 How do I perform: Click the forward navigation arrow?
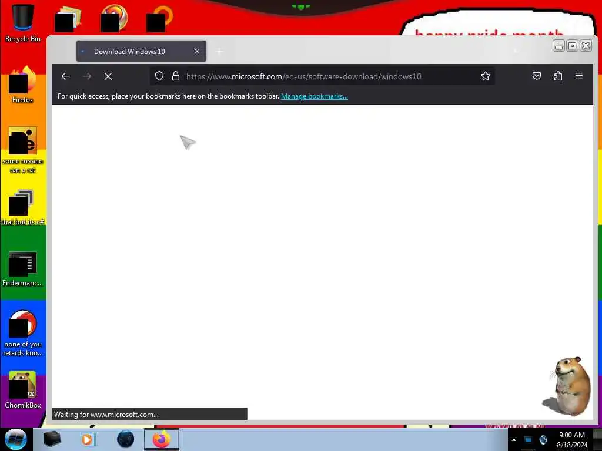pyautogui.click(x=87, y=76)
